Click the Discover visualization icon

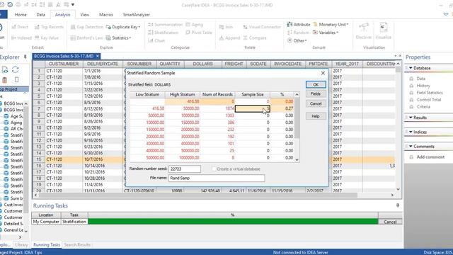click(x=363, y=31)
